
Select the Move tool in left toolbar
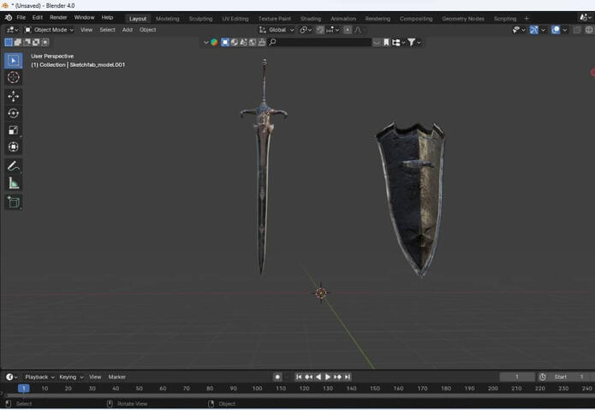tap(14, 96)
